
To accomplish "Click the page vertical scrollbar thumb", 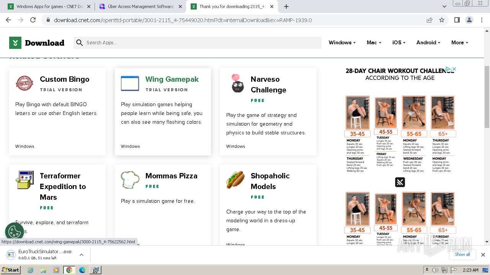I will 487,97.
